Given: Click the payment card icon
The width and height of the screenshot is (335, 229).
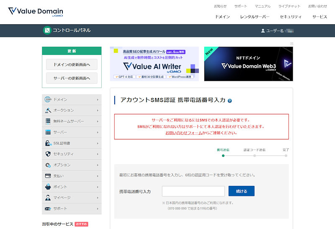Looking at the screenshot, I should [x=48, y=176].
